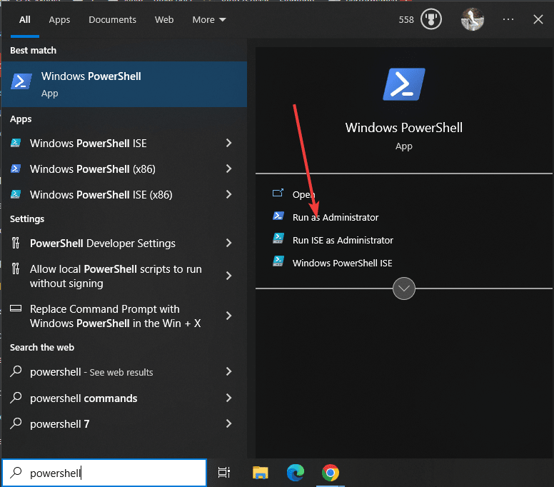This screenshot has width=554, height=487.
Task: Expand Windows PowerShell ISE submenu arrow
Action: (228, 143)
